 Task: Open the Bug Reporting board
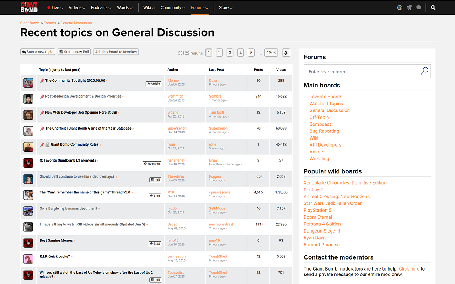(324, 131)
